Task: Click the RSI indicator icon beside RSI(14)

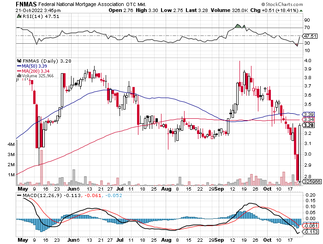Action: [19, 16]
